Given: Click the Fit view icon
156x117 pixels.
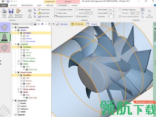Looking at the screenshot, I should [x=30, y=11].
